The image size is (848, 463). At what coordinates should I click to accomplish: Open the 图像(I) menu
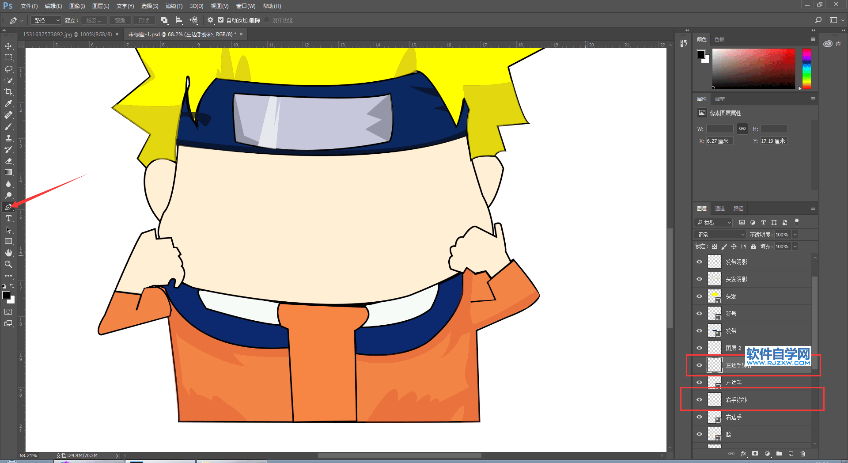(x=77, y=6)
